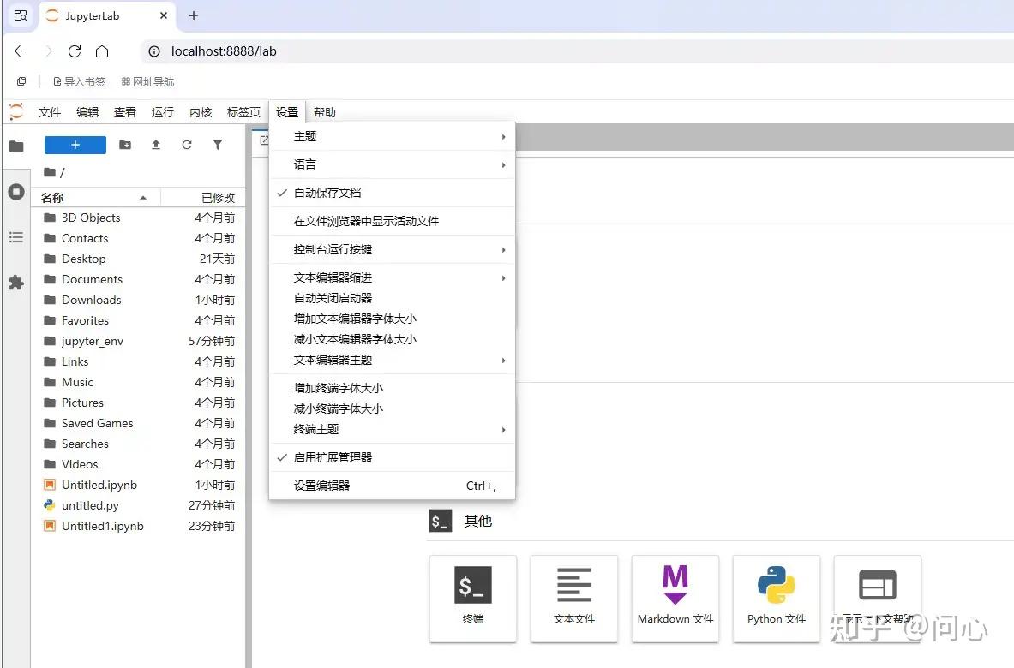Image resolution: width=1014 pixels, height=668 pixels.
Task: Enable 在文件浏览器中显示活动文件
Action: pos(369,220)
